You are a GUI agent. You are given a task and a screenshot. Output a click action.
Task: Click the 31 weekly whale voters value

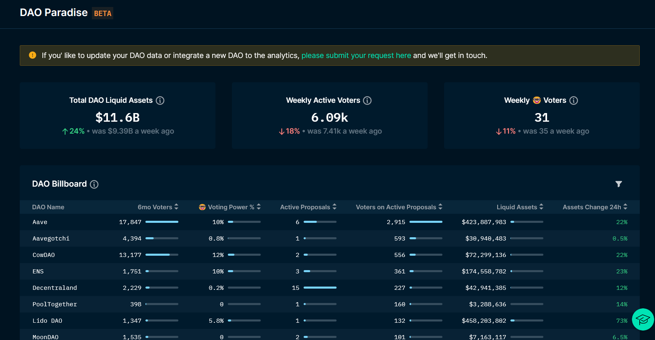pos(542,118)
